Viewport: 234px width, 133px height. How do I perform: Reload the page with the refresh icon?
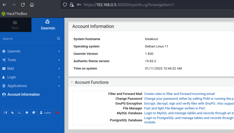pyautogui.click(x=23, y=5)
